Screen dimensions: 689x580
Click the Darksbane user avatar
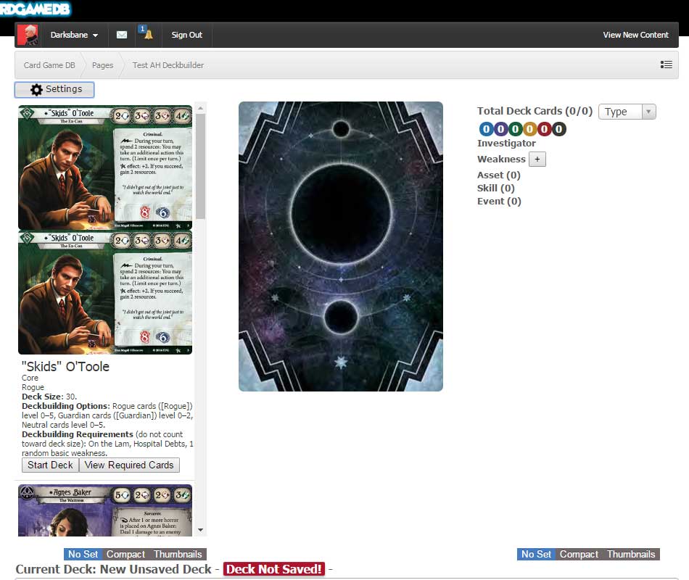(28, 35)
